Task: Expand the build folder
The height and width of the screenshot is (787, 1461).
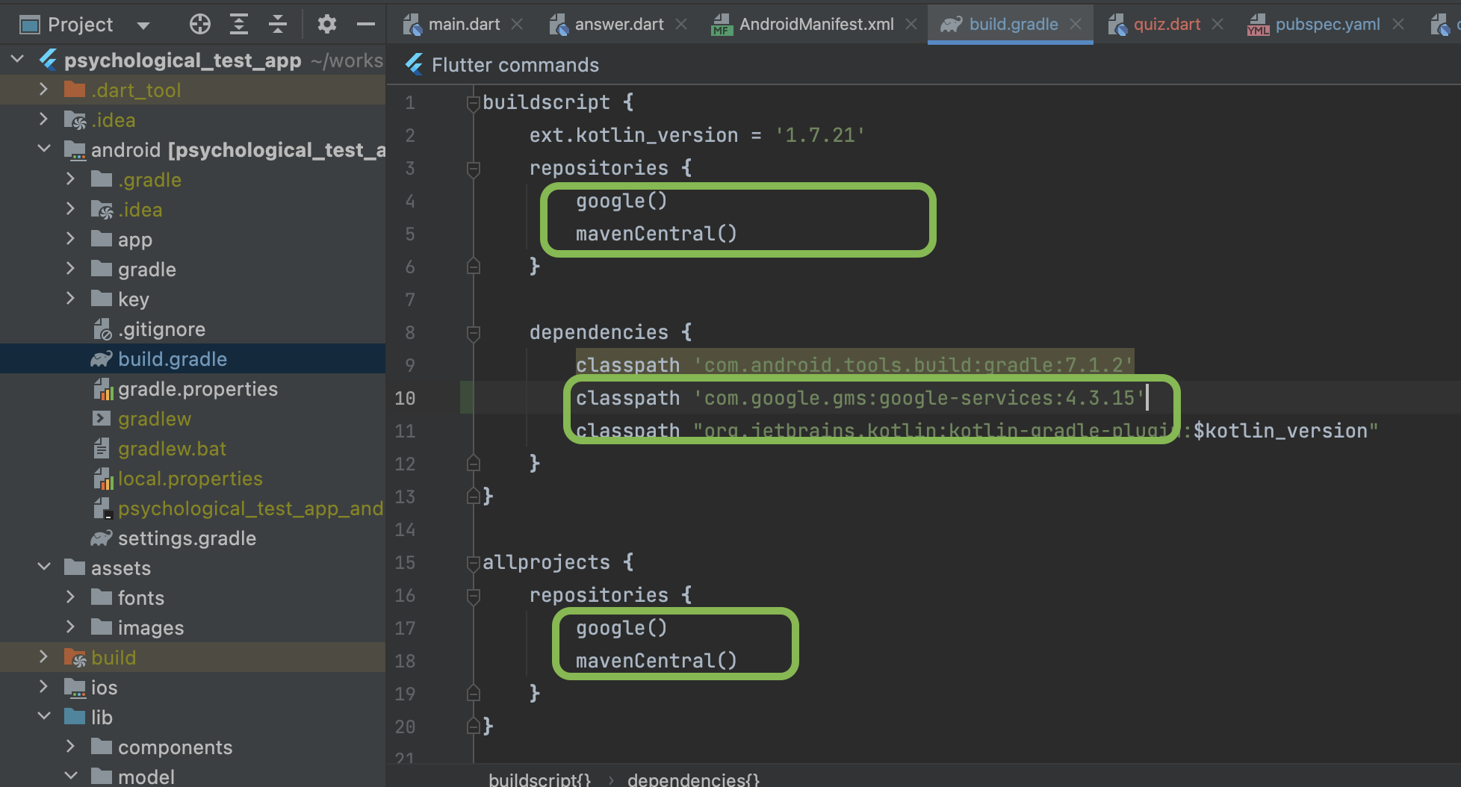Action: [x=44, y=657]
